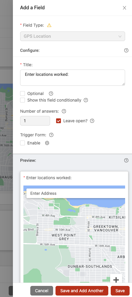This screenshot has height=297, width=132.
Task: Click the Title text area
Action: [72, 78]
